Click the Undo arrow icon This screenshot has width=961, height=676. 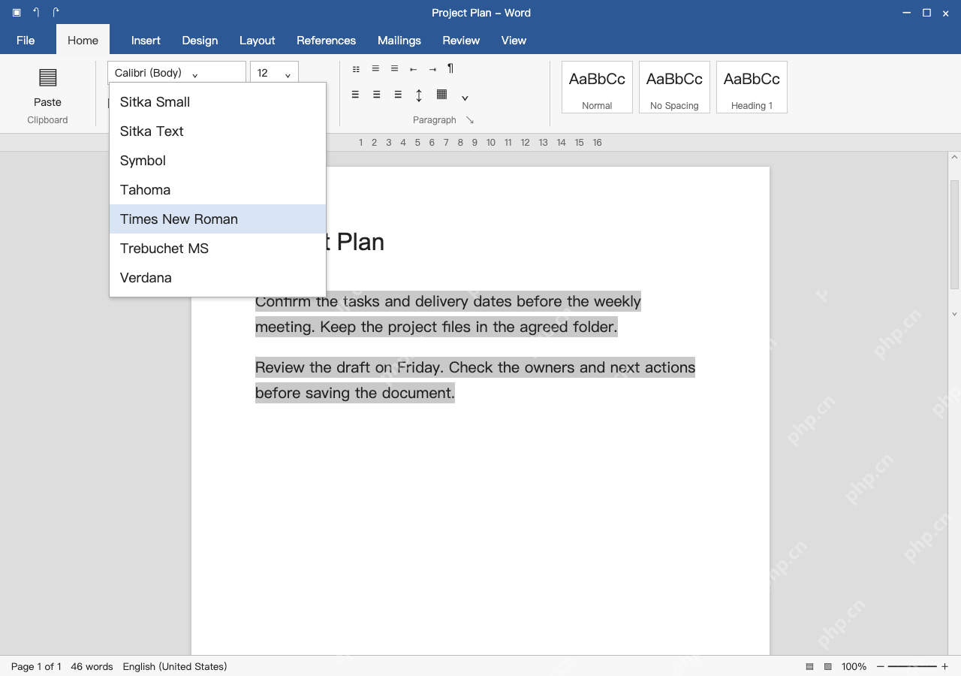(x=36, y=13)
